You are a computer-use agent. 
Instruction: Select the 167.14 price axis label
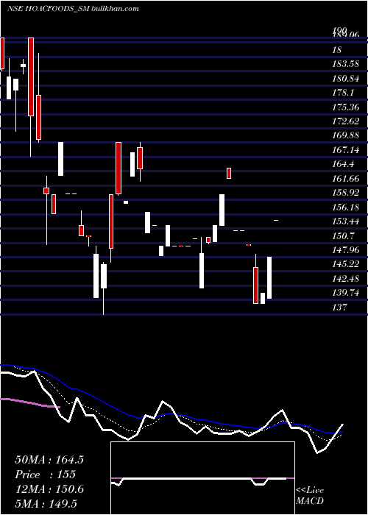[345, 150]
